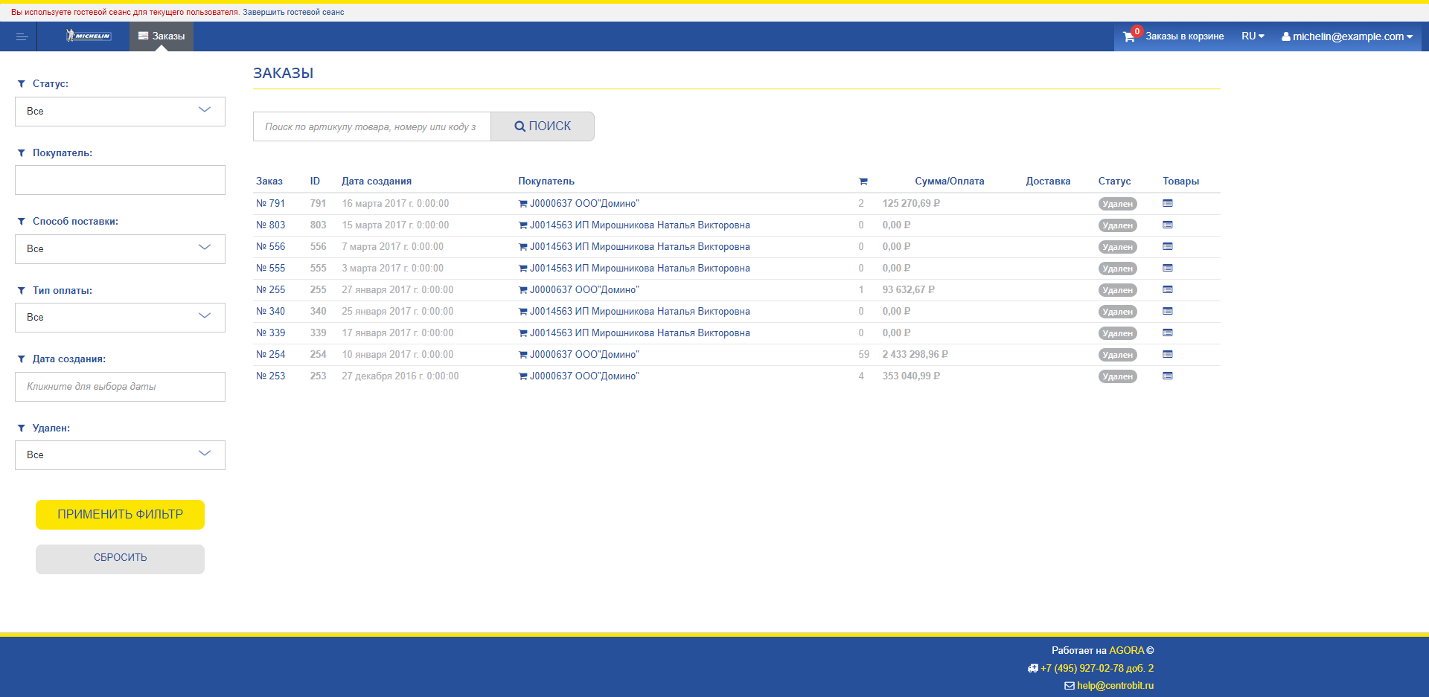Click filter funnel icon next to Покупатель
Viewport: 1429px width, 697px height.
(21, 152)
